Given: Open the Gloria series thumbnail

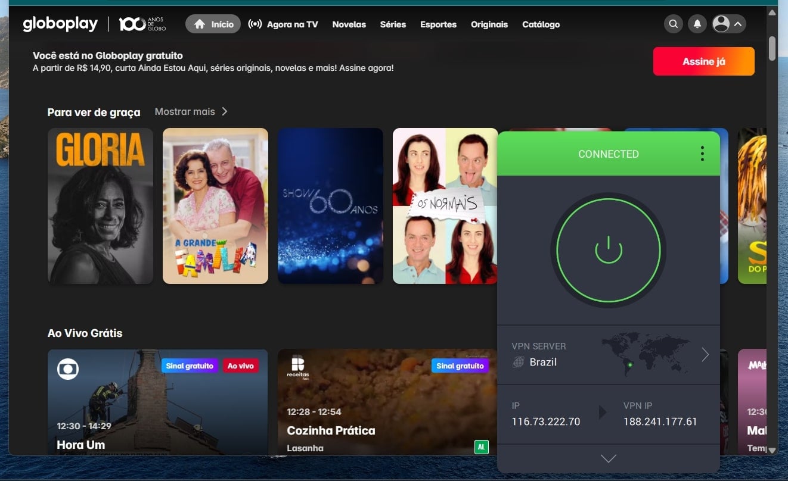Looking at the screenshot, I should click(100, 205).
